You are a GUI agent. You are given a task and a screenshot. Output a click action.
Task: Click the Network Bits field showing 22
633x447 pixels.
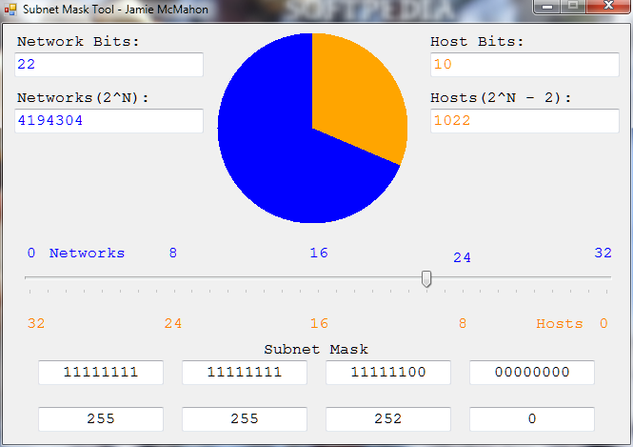click(109, 65)
